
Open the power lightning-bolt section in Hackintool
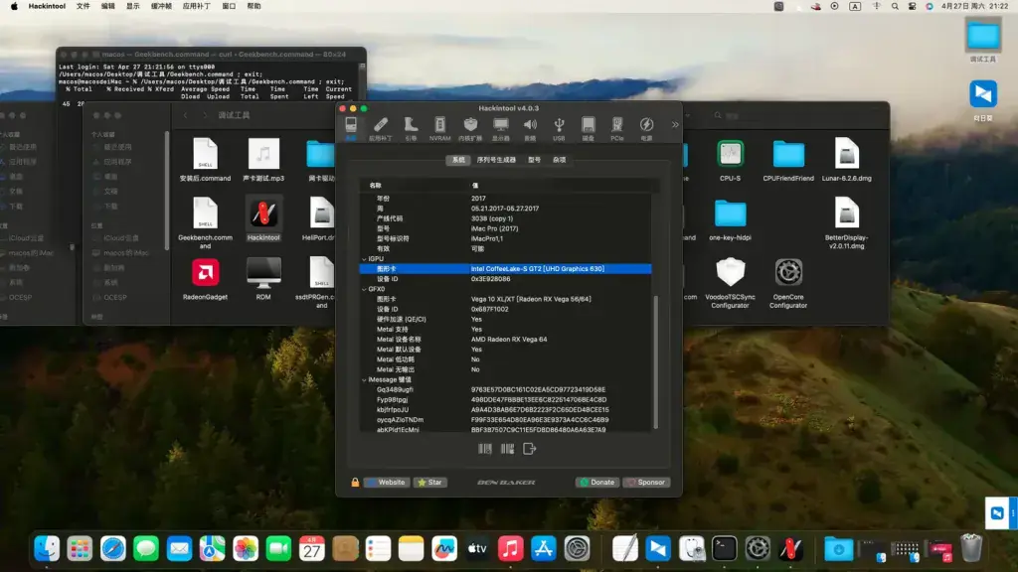(646, 128)
